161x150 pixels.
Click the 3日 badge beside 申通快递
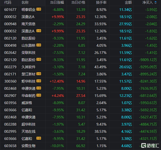(39, 88)
